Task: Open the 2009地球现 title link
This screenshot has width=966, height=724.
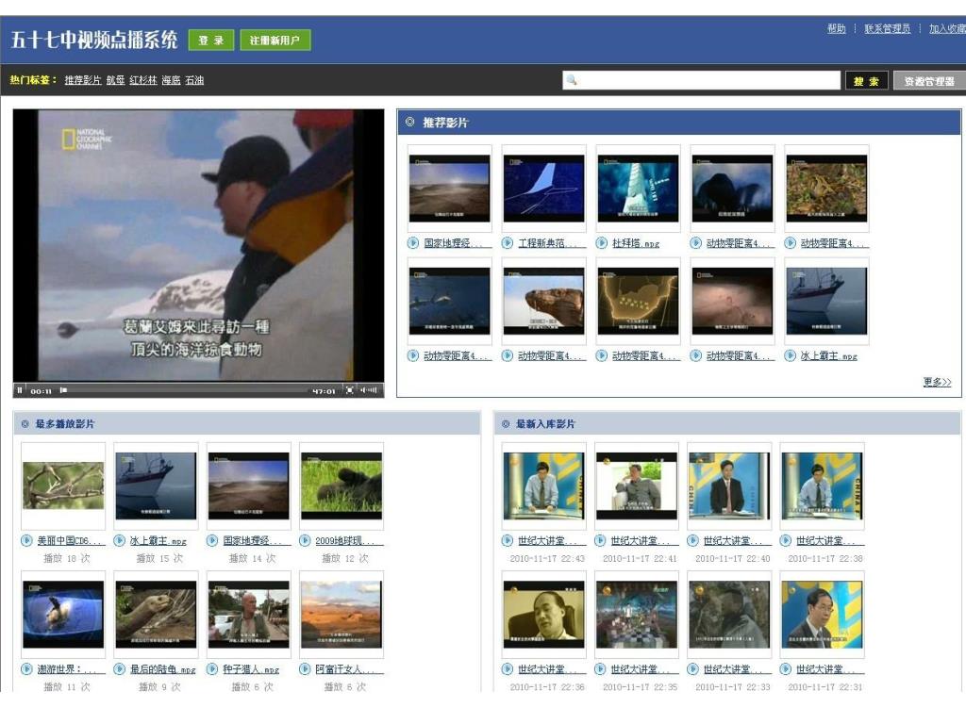Action: coord(349,540)
